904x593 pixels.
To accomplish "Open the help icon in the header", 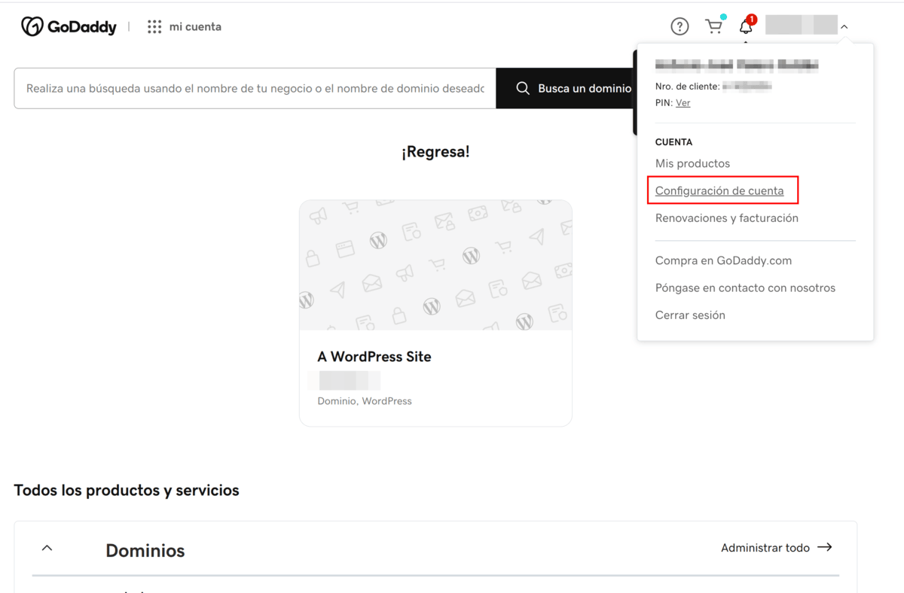I will tap(679, 26).
